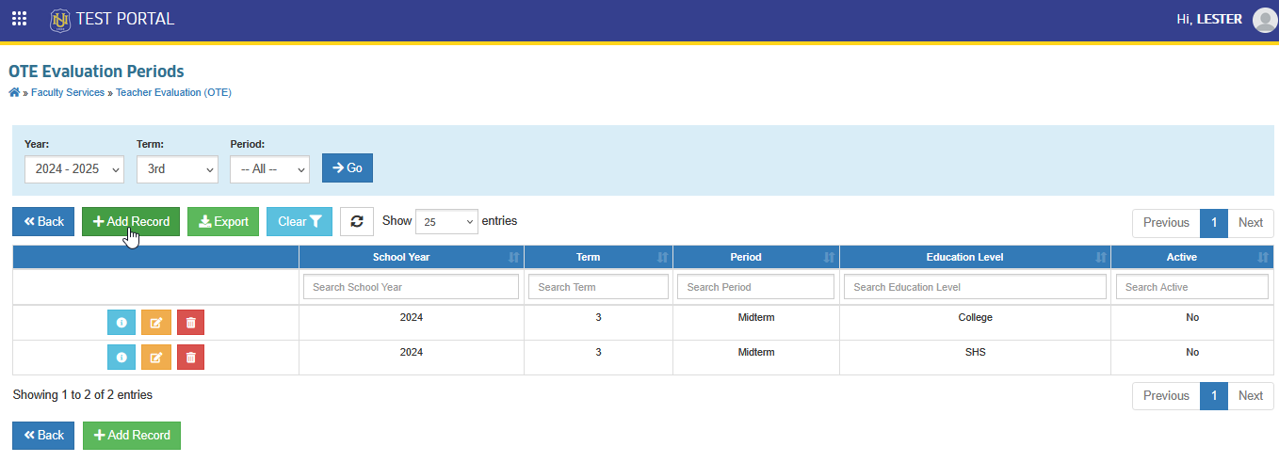Image resolution: width=1279 pixels, height=462 pixels.
Task: Click the home breadcrumb icon
Action: 14,92
